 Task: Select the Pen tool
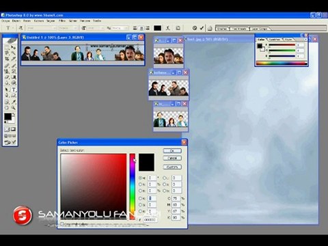pyautogui.click(x=7, y=95)
